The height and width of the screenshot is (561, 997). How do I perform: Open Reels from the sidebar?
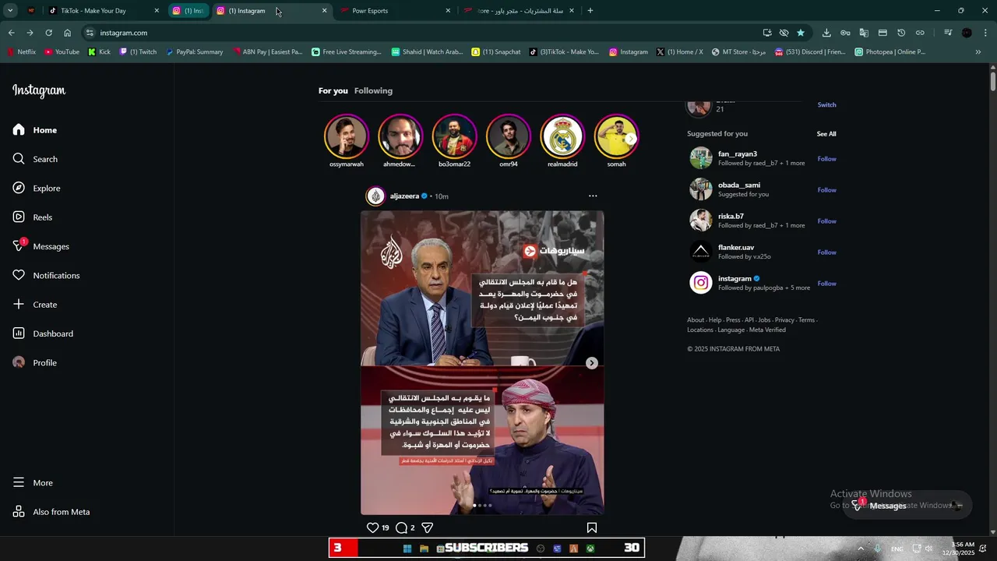tap(33, 217)
